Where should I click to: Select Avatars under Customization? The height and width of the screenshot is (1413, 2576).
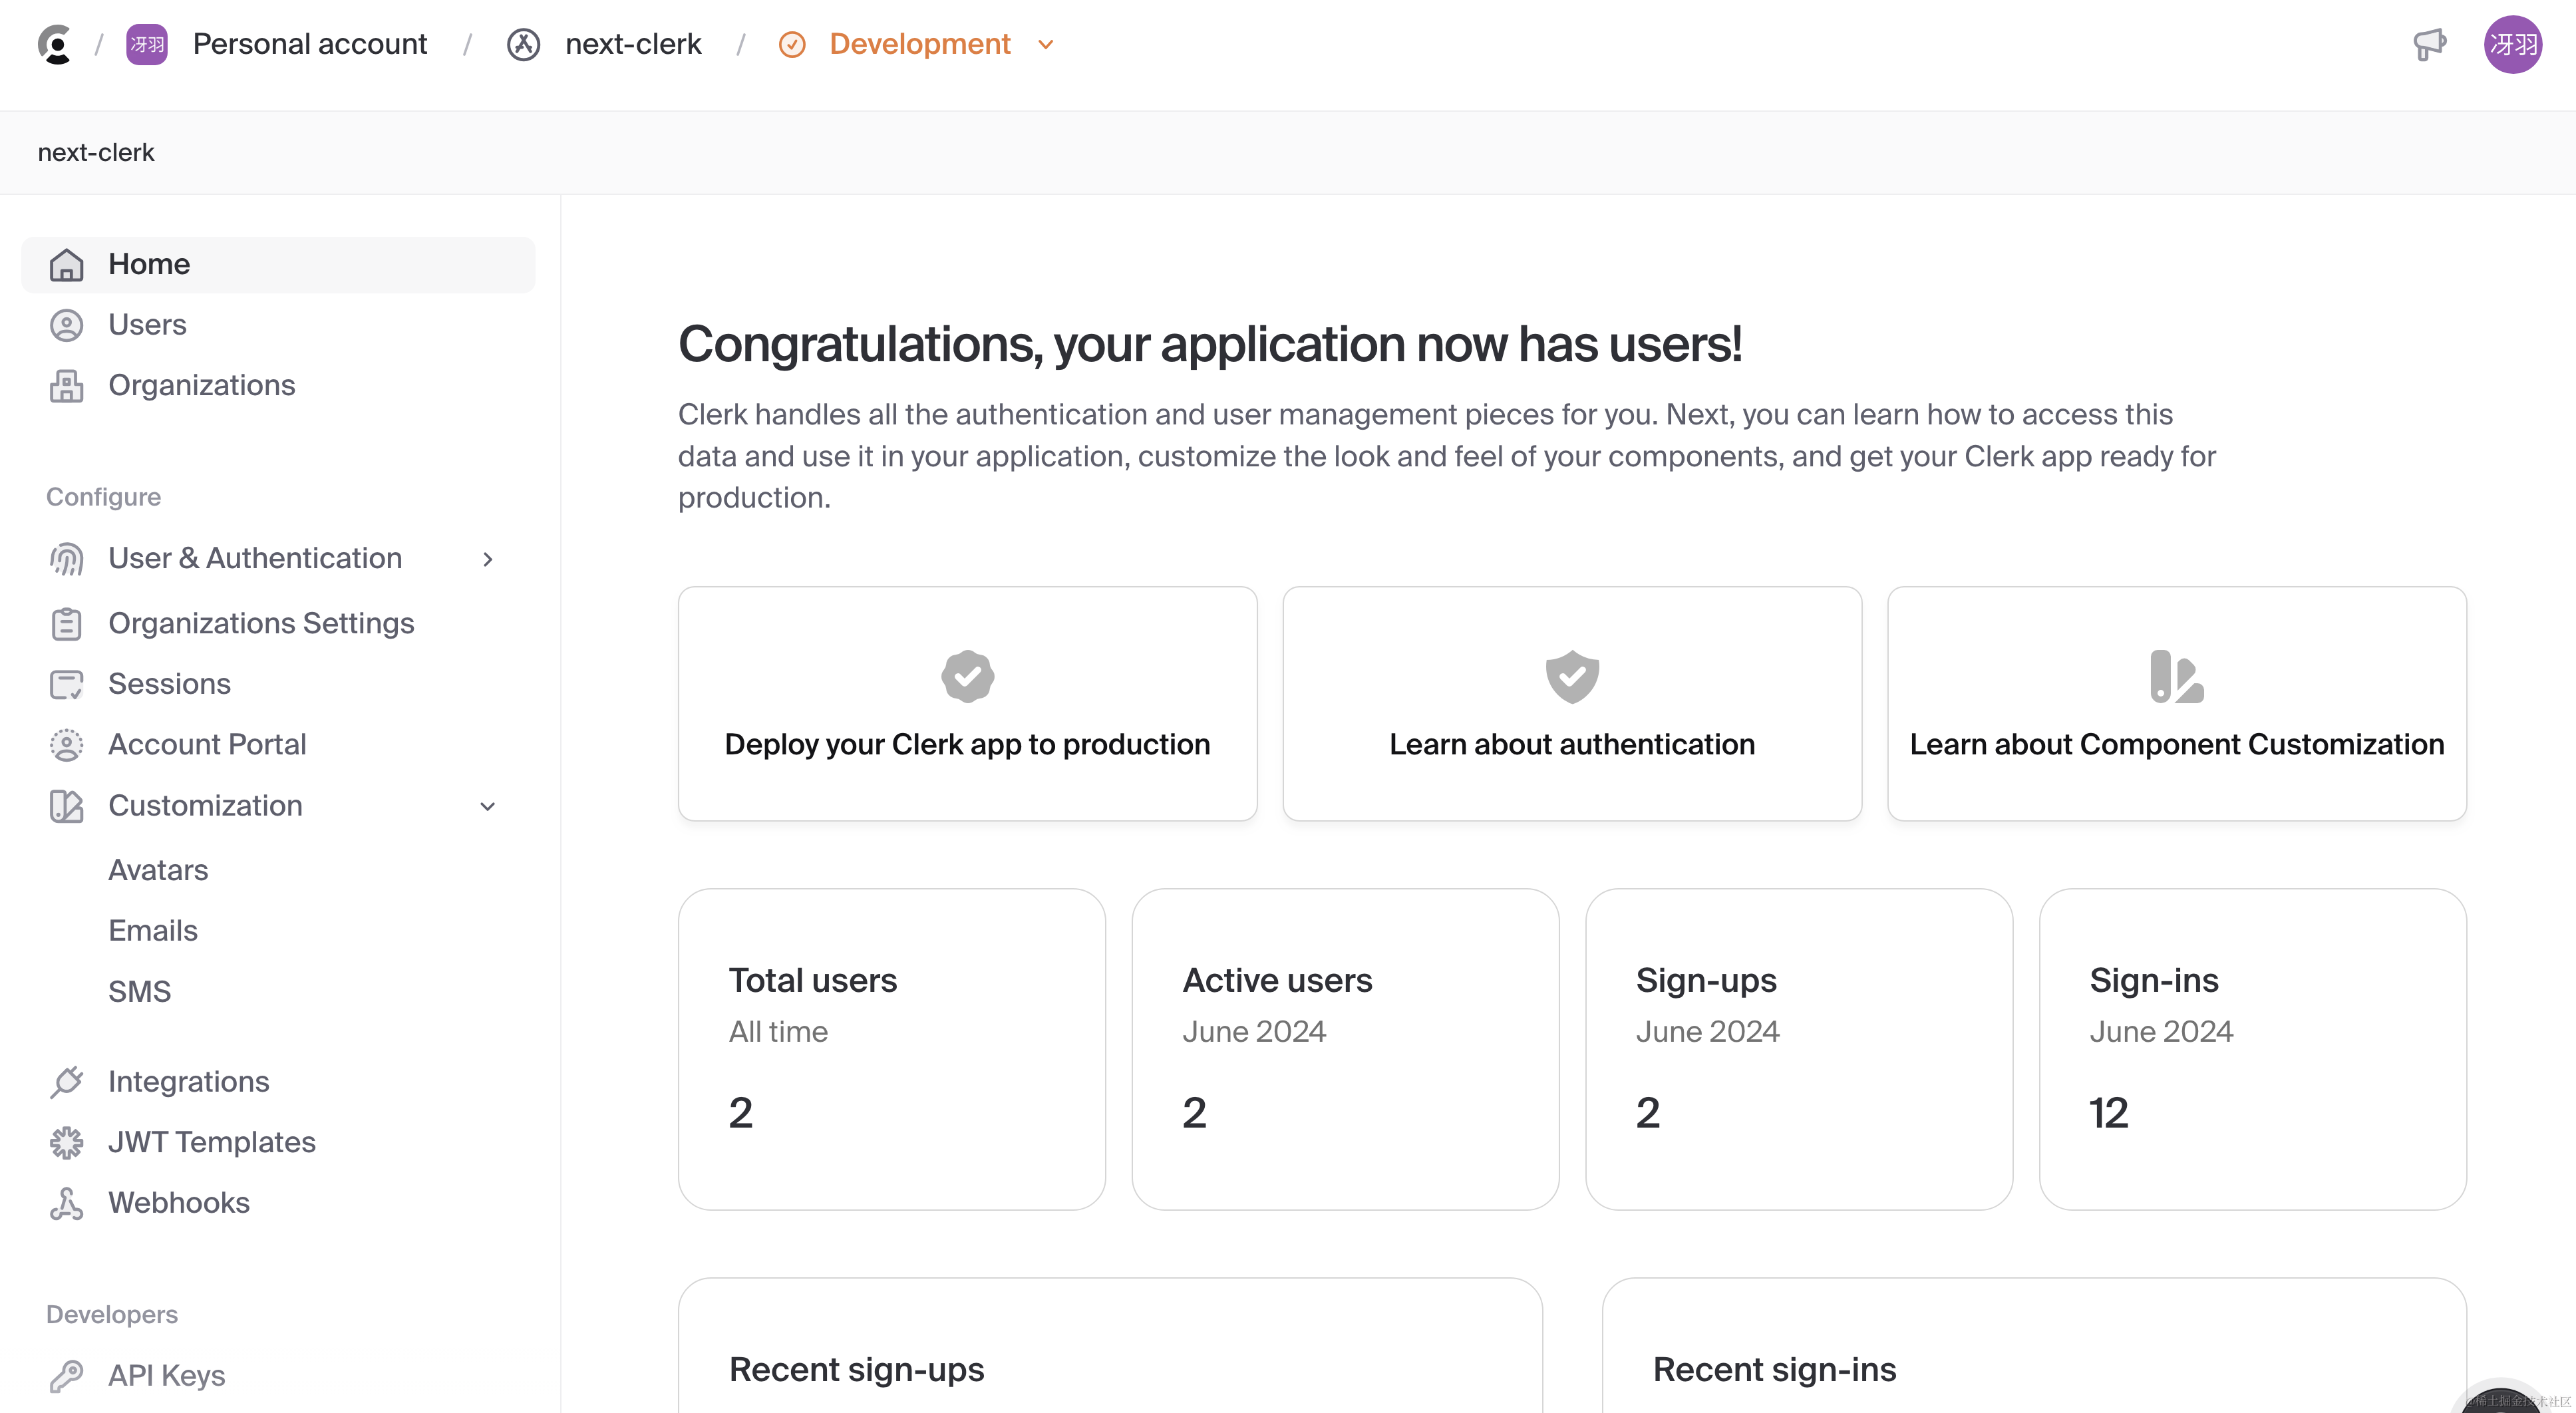[x=158, y=870]
